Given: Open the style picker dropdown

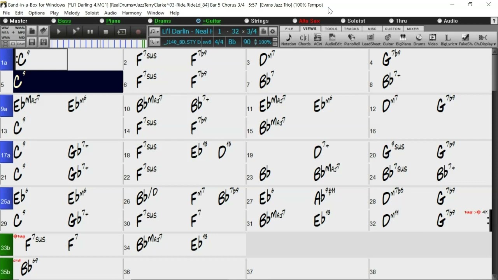Looking at the screenshot, I should 154,42.
